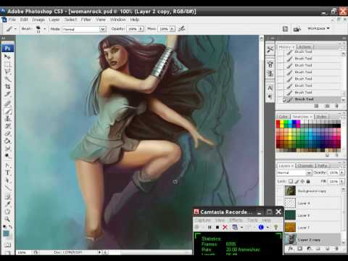Switch to the Actions tab
The height and width of the screenshot is (261, 348).
(304, 46)
